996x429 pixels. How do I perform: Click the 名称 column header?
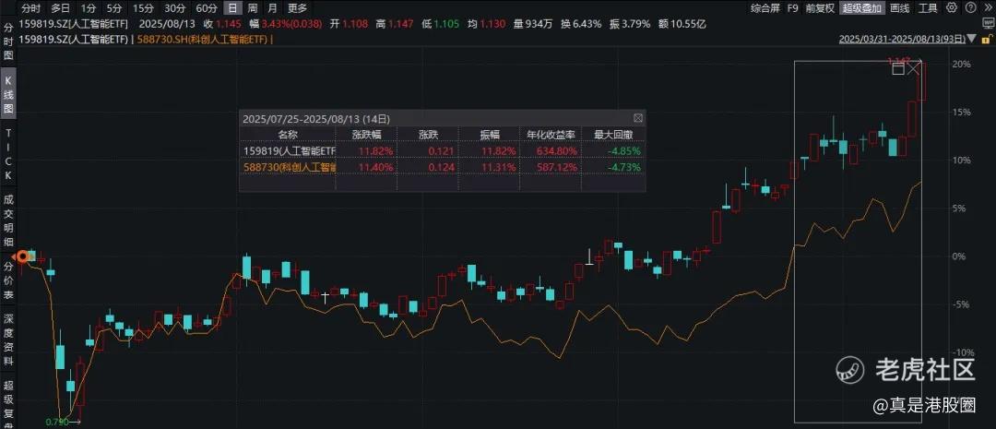tap(287, 135)
